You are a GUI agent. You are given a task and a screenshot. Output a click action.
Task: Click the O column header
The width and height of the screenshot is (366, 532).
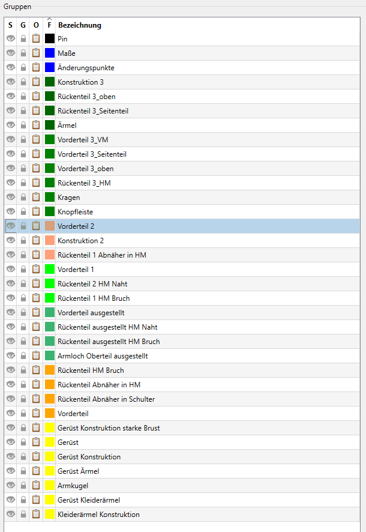point(36,25)
